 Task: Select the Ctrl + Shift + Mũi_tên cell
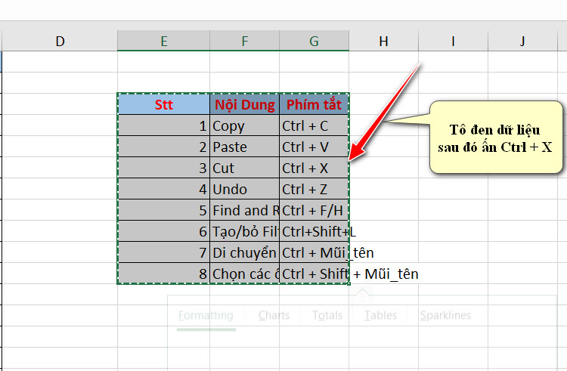click(x=314, y=274)
